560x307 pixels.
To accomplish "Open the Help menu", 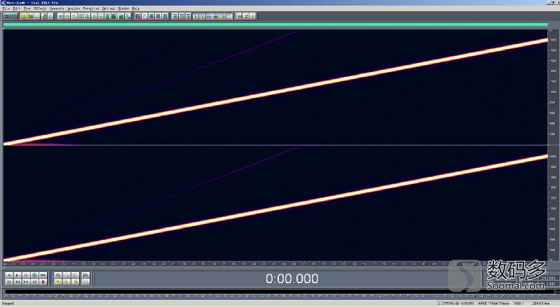I will point(136,8).
